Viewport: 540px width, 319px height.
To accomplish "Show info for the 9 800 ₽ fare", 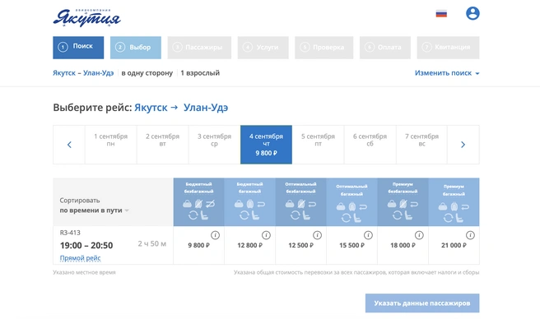I will pos(215,235).
